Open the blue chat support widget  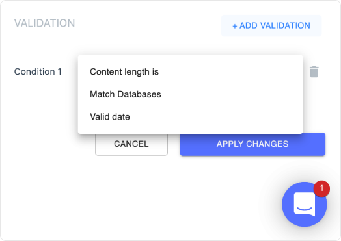pos(305,205)
